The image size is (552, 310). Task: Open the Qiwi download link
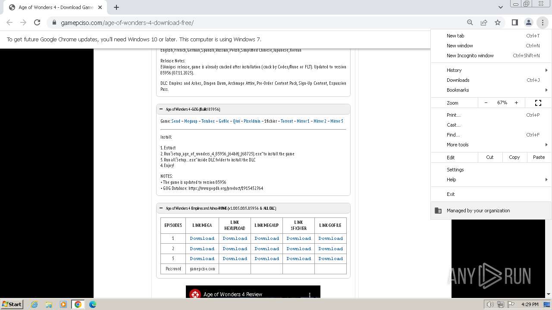click(x=236, y=121)
